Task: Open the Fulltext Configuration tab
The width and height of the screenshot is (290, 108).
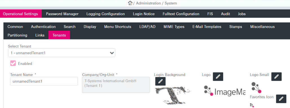Action: (181, 14)
